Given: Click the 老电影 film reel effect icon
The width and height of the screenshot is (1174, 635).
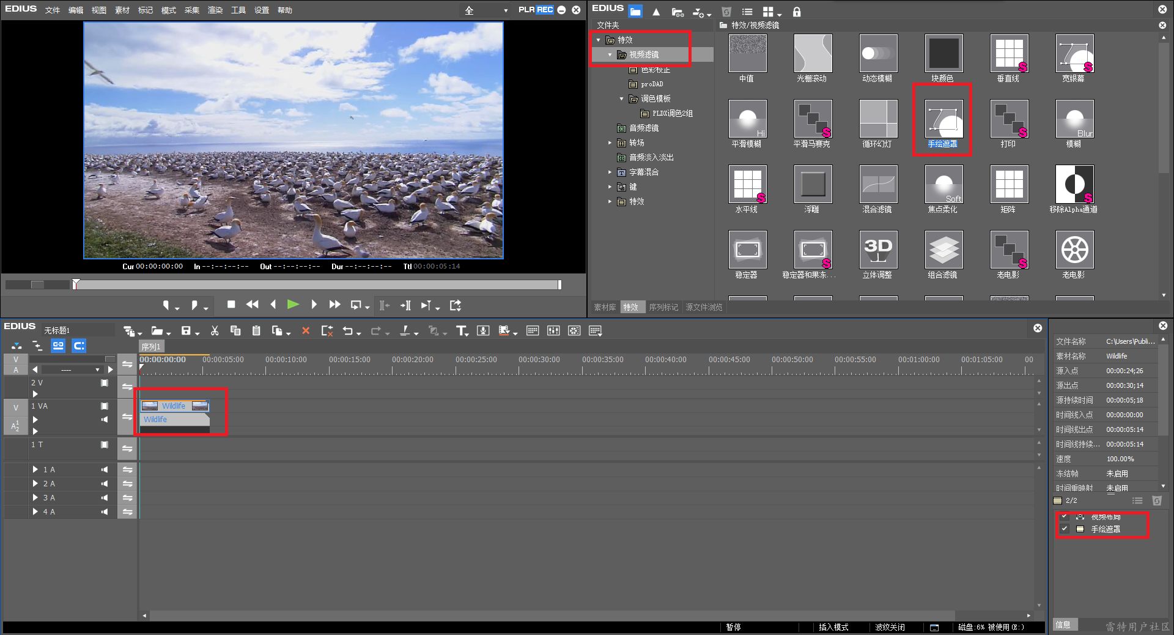Looking at the screenshot, I should (1074, 250).
